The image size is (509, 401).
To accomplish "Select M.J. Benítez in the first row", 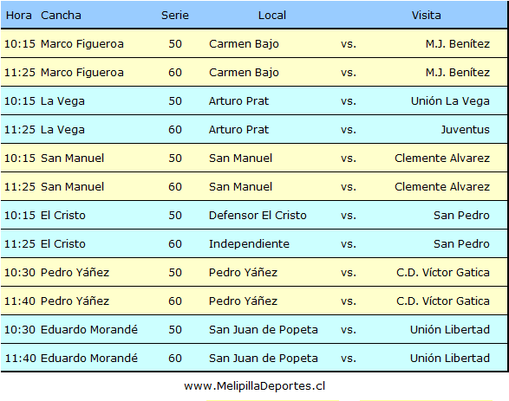I will coord(458,44).
